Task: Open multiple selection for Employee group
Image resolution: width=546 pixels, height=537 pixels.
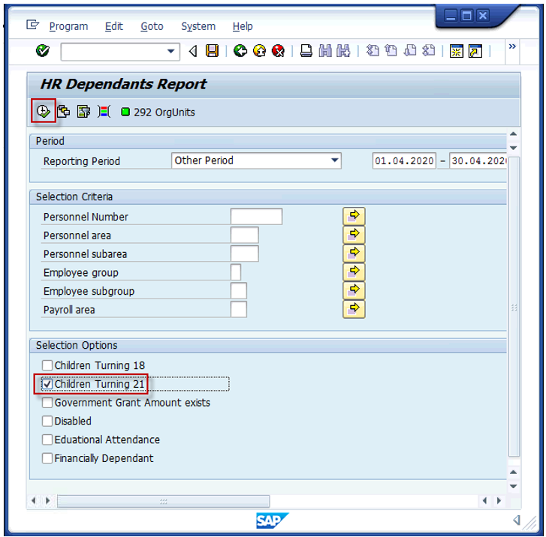Action: (x=354, y=272)
